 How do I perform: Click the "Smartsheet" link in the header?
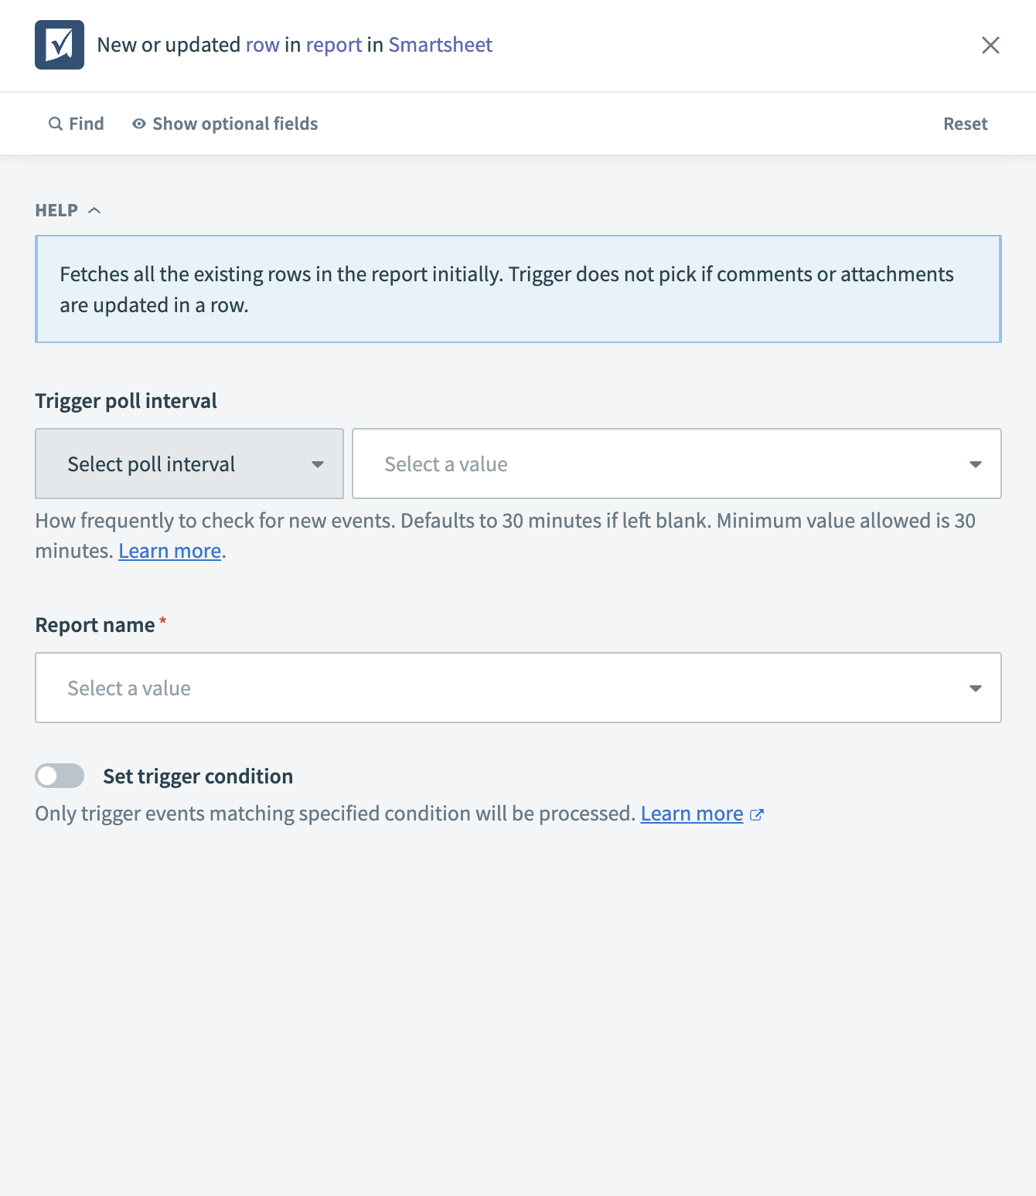[x=440, y=45]
